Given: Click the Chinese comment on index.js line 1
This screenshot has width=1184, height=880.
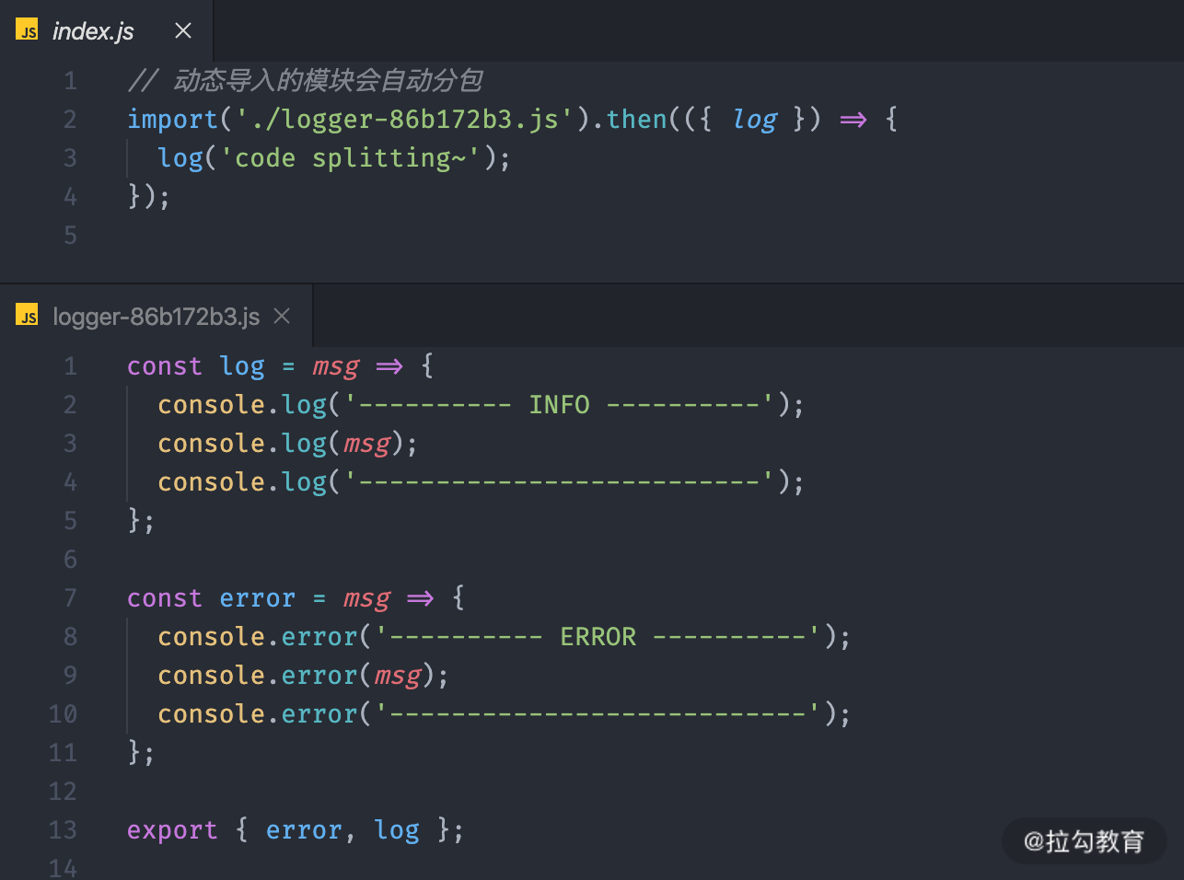Looking at the screenshot, I should pyautogui.click(x=305, y=81).
